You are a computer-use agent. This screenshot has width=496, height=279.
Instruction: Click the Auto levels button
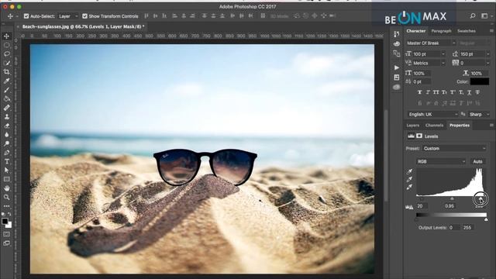pos(477,161)
